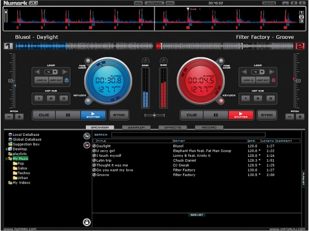Pause deck 2 playback
The width and height of the screenshot is (309, 231).
(x=216, y=115)
